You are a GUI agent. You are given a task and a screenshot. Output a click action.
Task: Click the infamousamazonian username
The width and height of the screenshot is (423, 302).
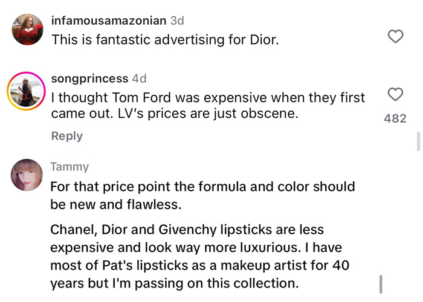tap(109, 21)
